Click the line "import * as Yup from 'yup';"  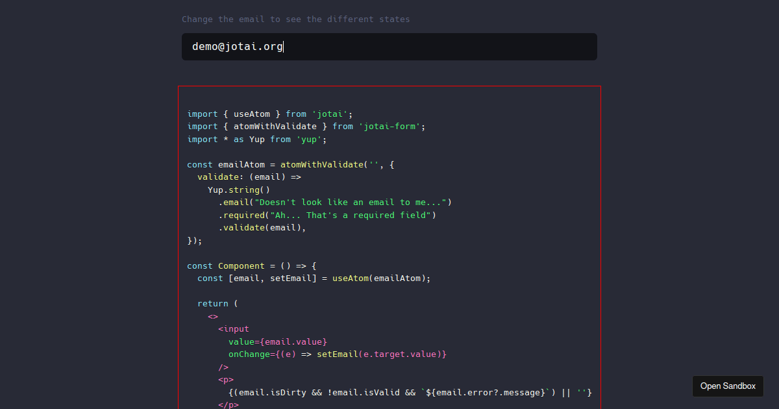point(257,140)
